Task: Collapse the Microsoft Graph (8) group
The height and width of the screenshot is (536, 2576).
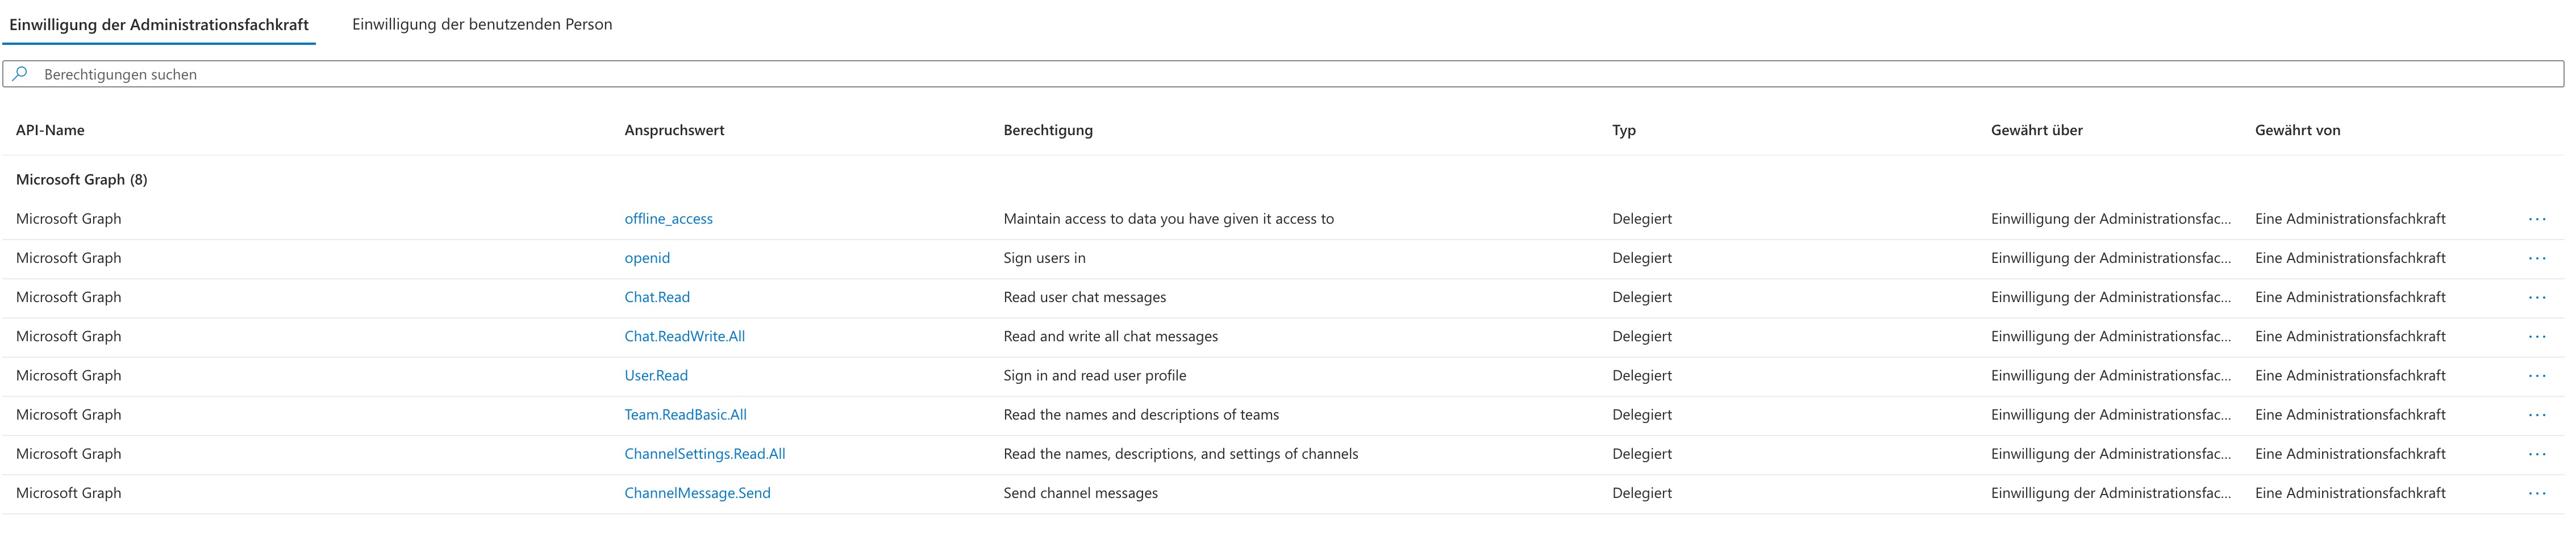Action: pos(82,180)
